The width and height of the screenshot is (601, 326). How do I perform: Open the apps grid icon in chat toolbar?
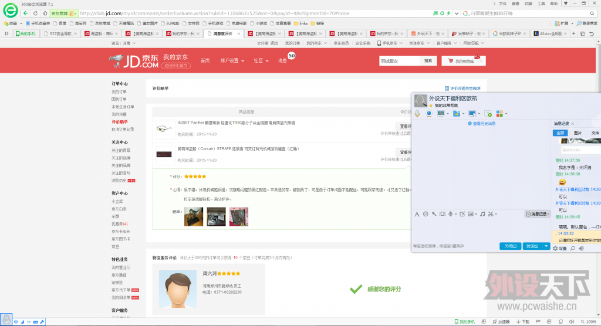pyautogui.click(x=499, y=113)
